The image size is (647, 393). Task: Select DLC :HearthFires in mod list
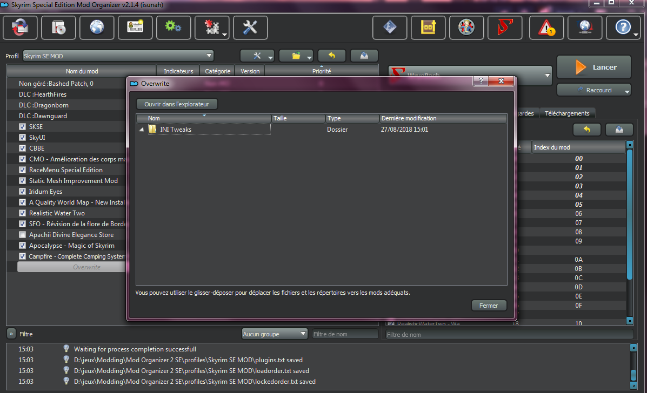67,94
